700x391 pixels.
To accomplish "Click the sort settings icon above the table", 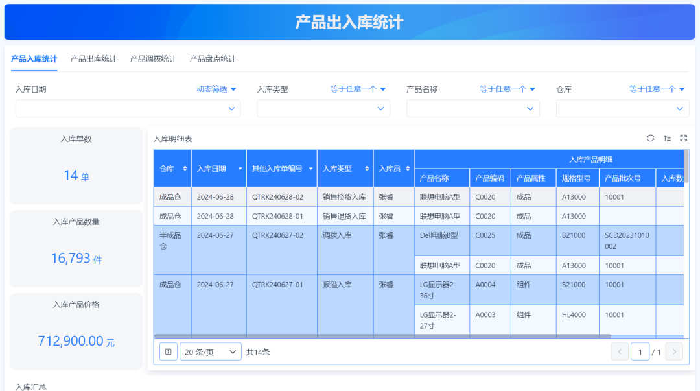I will pyautogui.click(x=667, y=138).
